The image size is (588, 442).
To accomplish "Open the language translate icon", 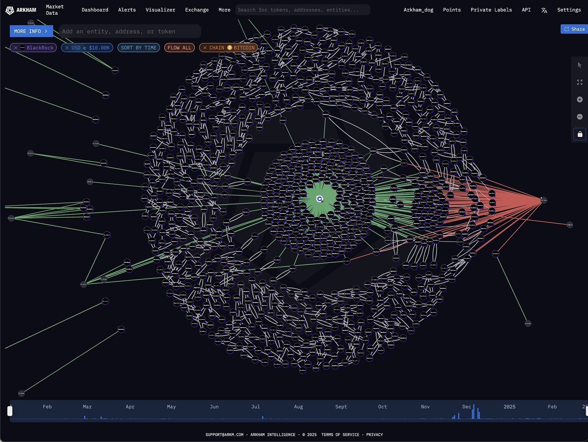I will click(x=544, y=10).
